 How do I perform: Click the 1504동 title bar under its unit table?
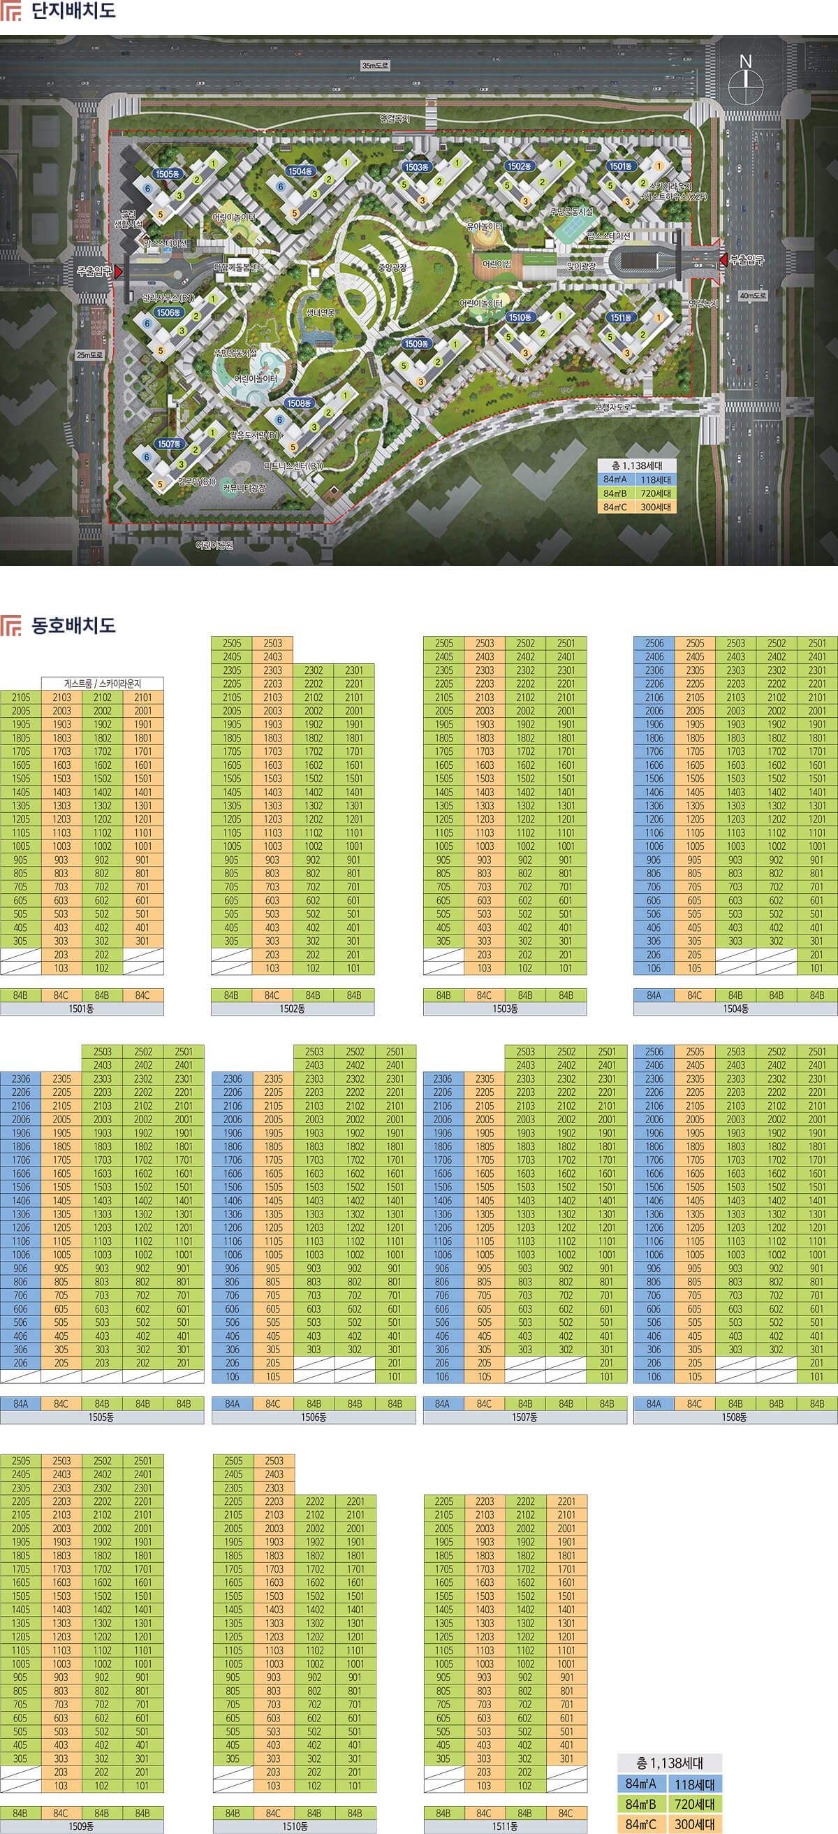735,1009
